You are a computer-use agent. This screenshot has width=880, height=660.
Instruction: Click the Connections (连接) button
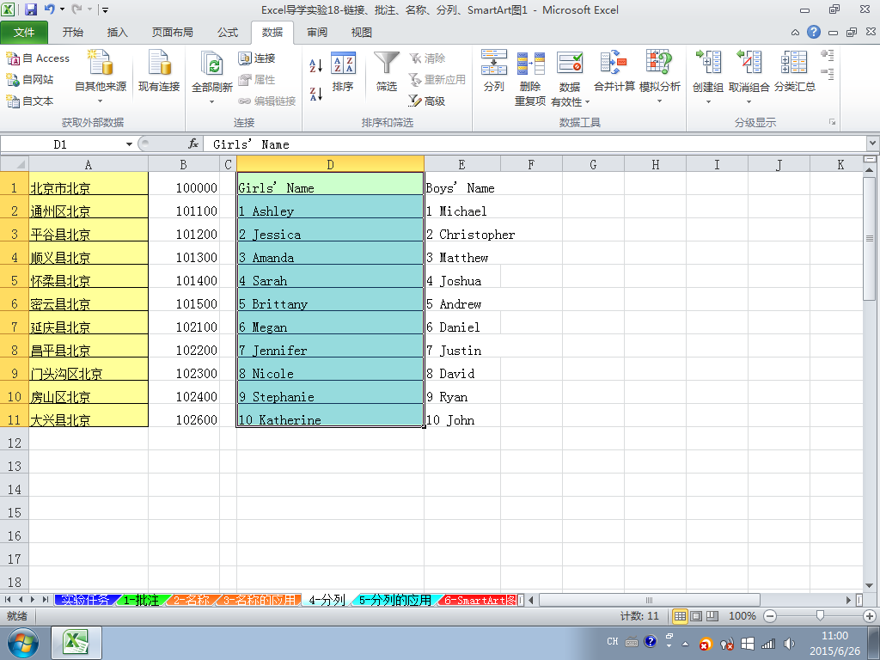[257, 58]
